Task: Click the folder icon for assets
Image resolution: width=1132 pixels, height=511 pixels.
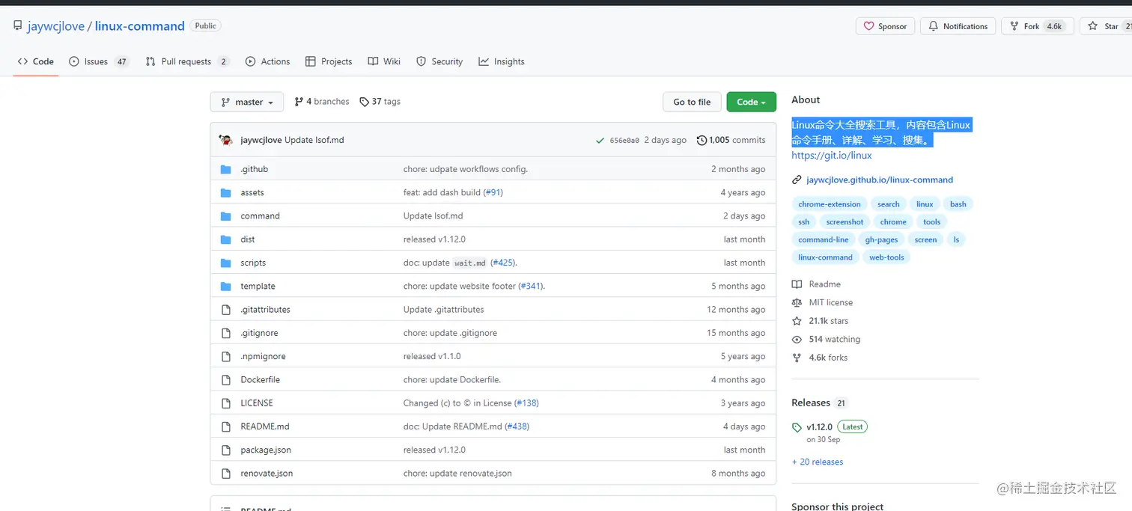Action: (x=226, y=192)
